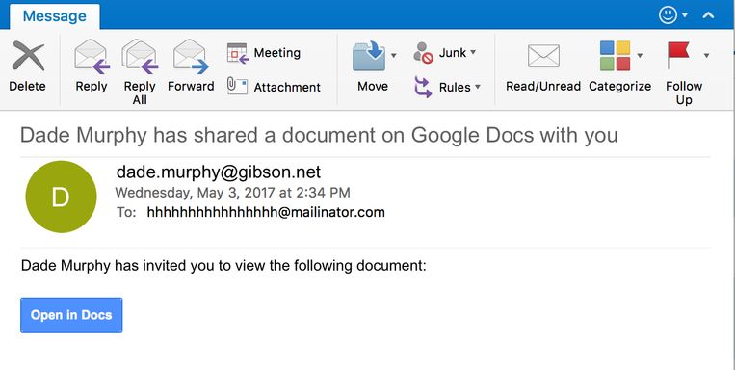
Task: Click the Open in Docs button
Action: tap(71, 315)
